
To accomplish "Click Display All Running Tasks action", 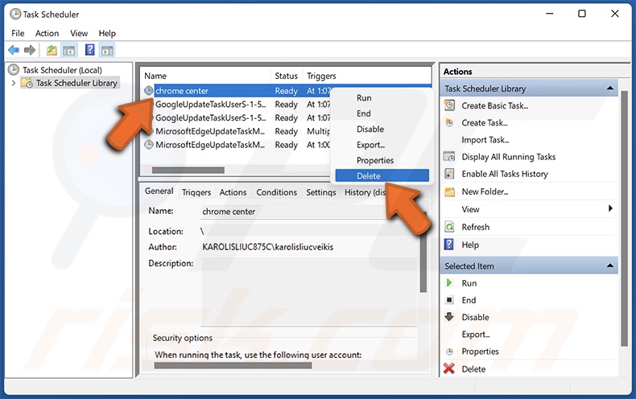I will click(508, 157).
